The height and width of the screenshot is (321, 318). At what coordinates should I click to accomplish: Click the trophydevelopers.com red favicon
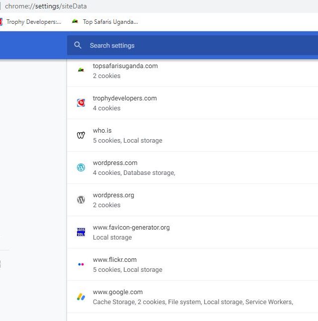[81, 103]
